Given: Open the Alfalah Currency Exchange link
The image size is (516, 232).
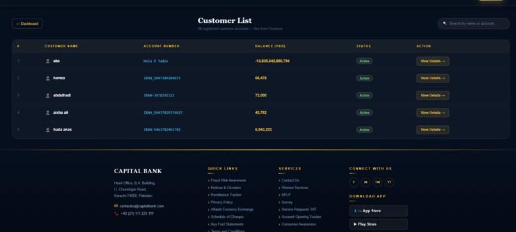Looking at the screenshot, I should tap(232, 210).
